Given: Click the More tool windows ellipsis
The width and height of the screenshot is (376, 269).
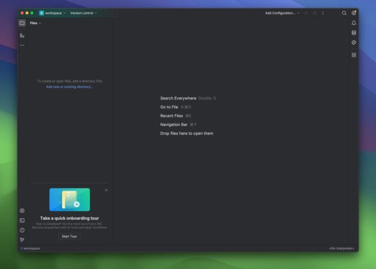Looking at the screenshot, I should click(x=22, y=45).
